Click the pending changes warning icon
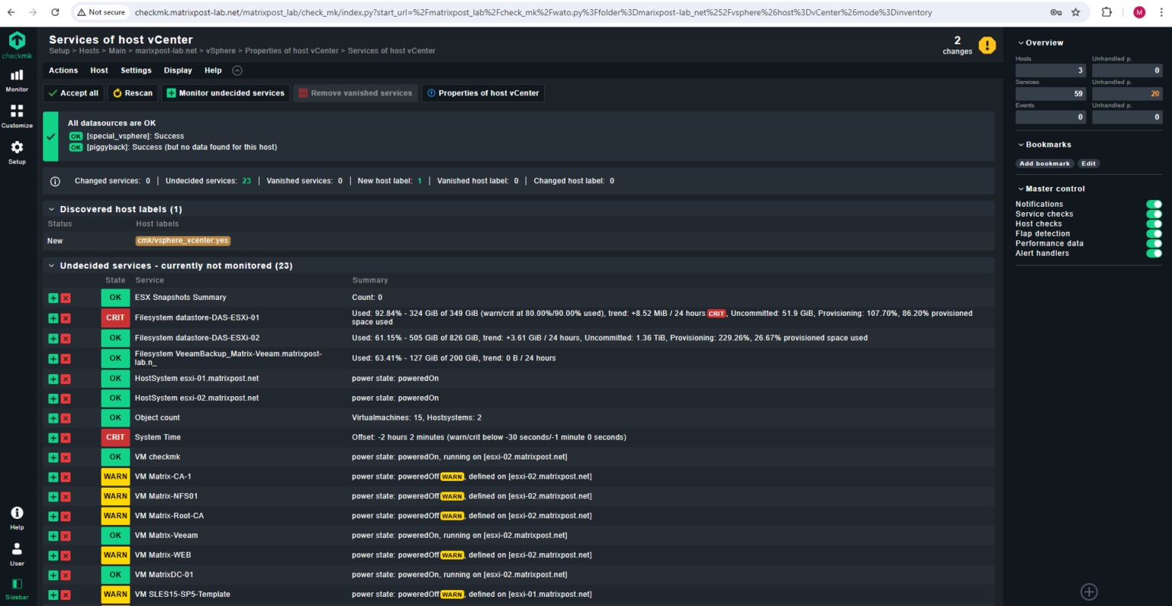 [x=987, y=45]
